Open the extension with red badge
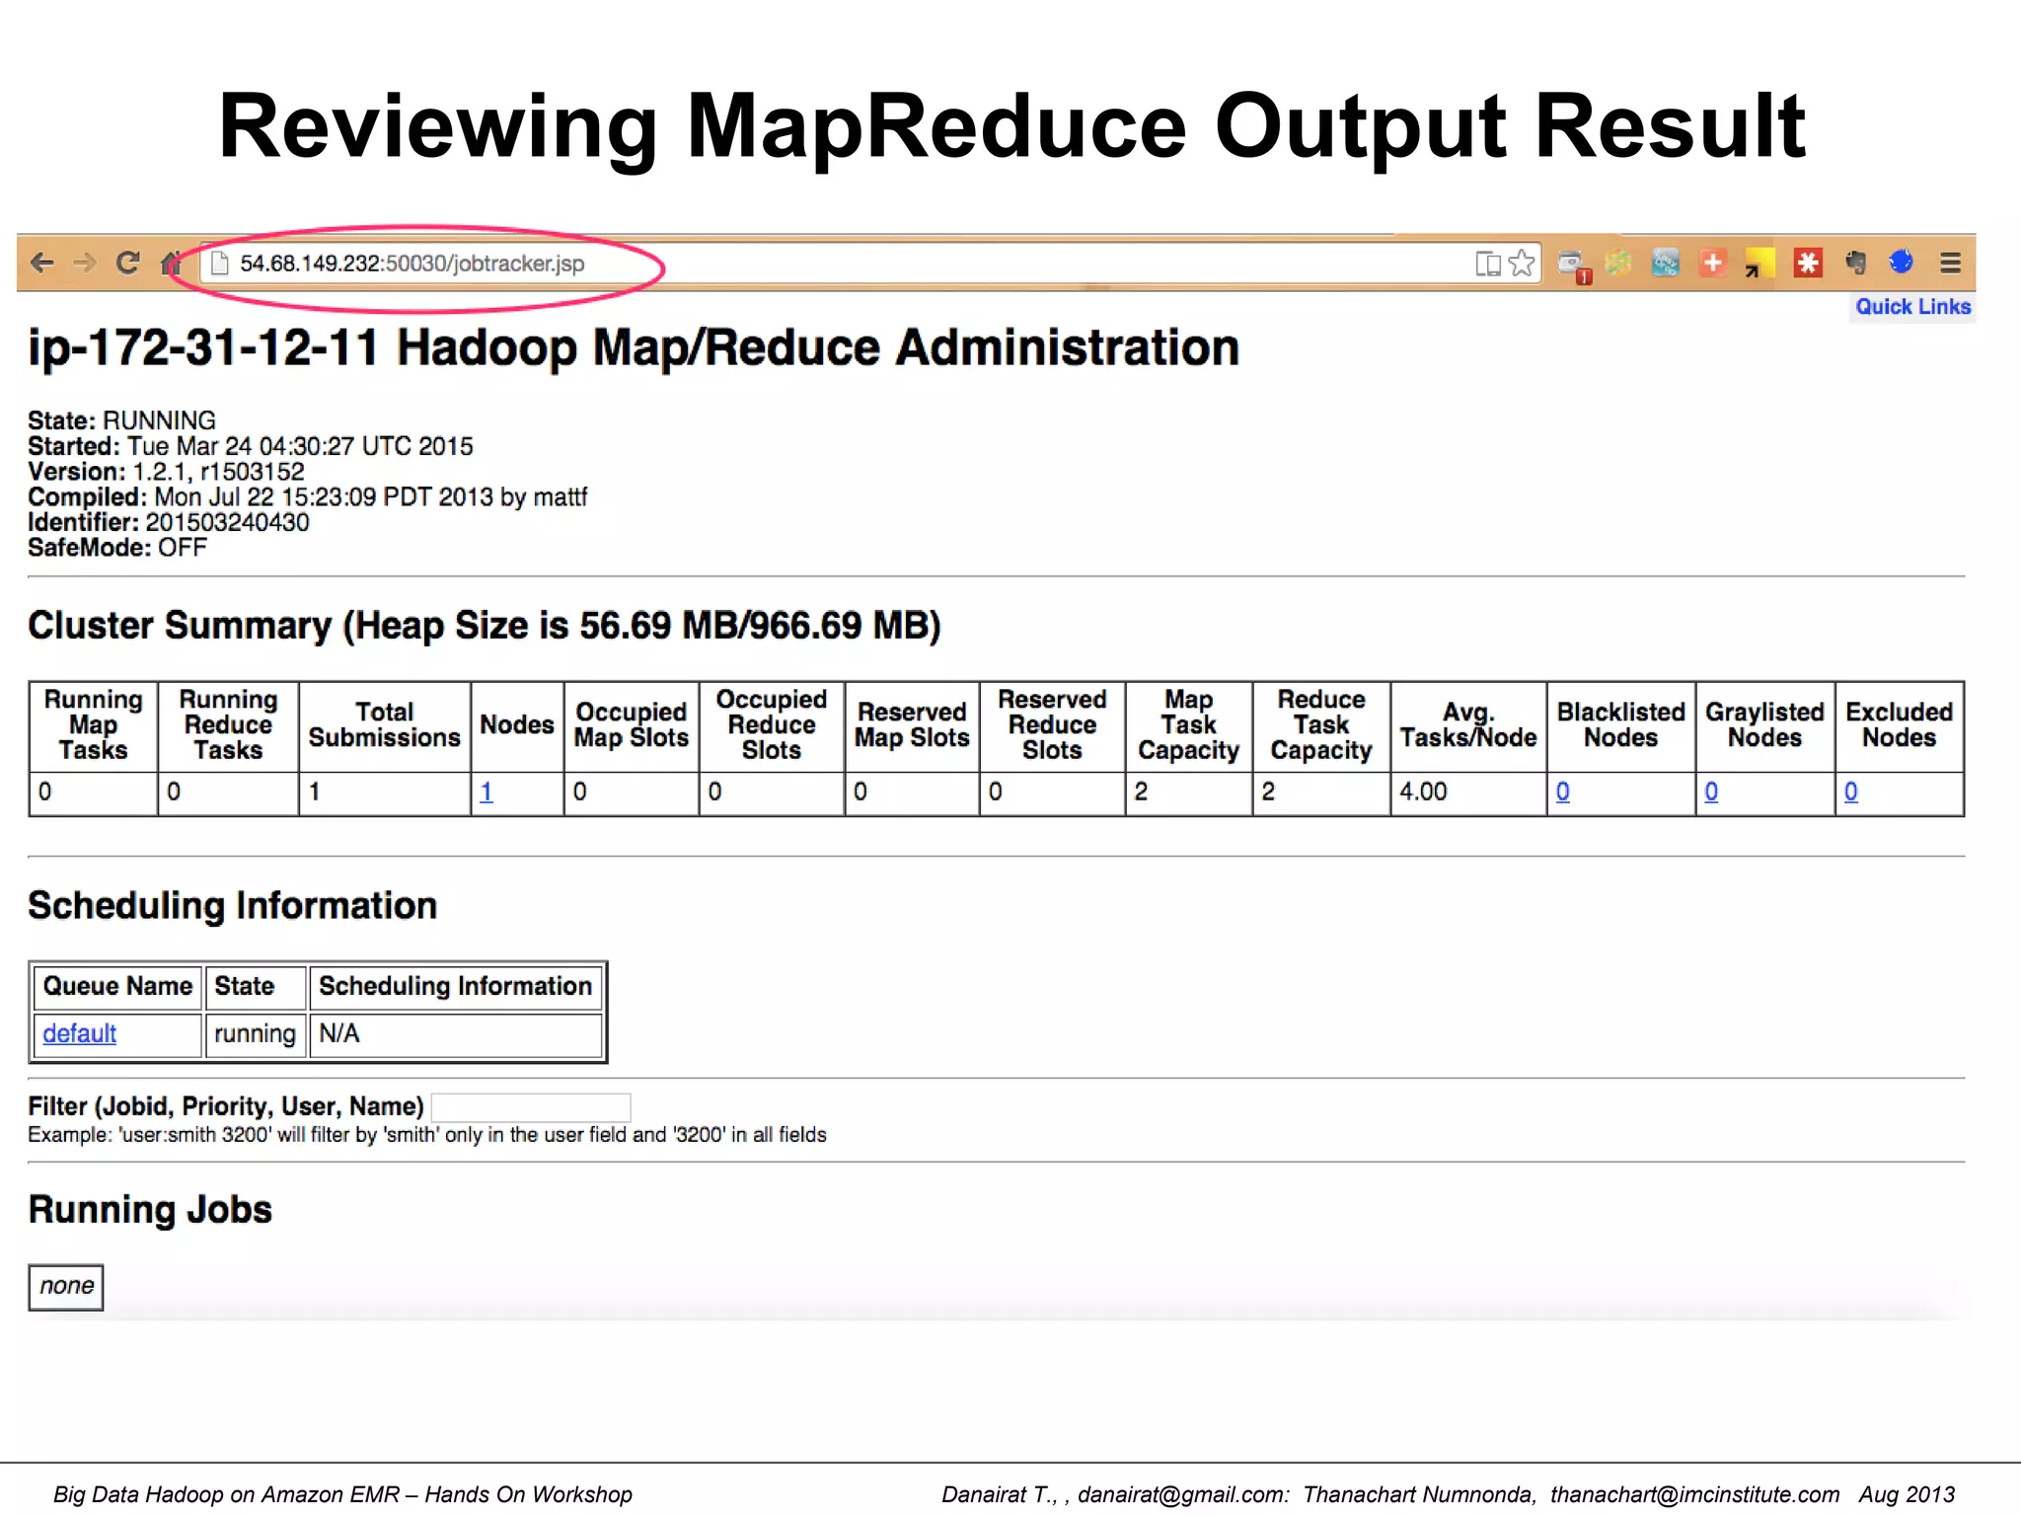This screenshot has width=2021, height=1516. (x=1574, y=265)
